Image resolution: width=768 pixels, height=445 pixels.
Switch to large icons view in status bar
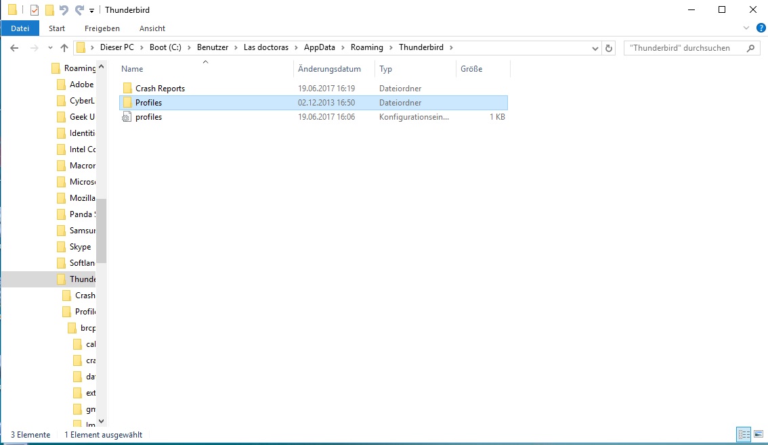point(759,435)
